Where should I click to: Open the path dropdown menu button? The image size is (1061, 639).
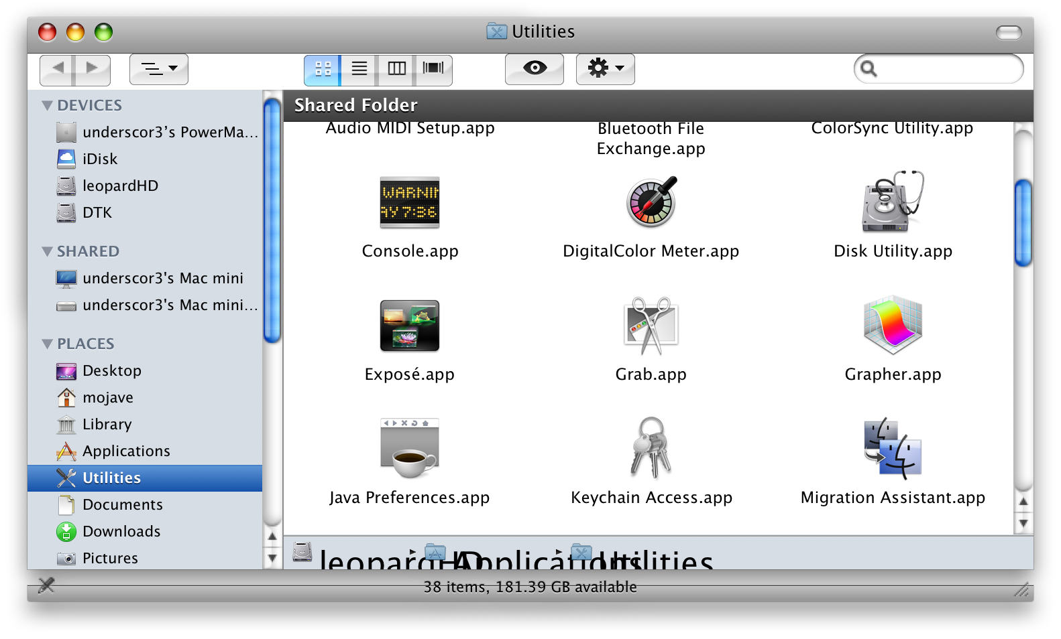tap(159, 69)
